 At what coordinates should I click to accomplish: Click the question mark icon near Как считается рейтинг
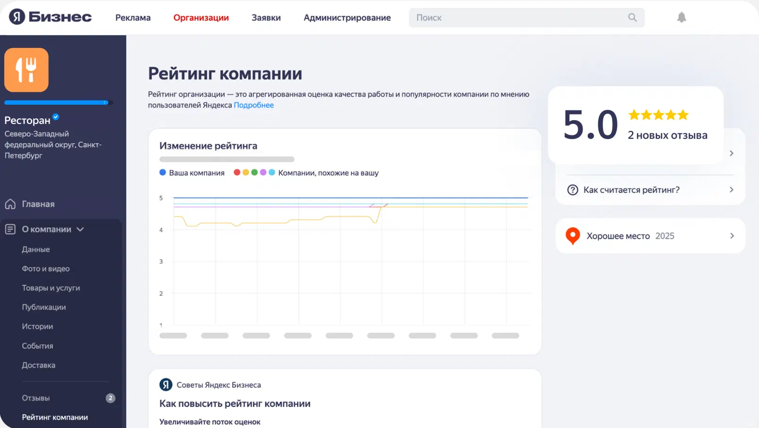tap(573, 190)
